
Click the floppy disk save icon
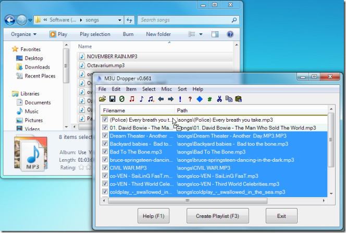(113, 99)
